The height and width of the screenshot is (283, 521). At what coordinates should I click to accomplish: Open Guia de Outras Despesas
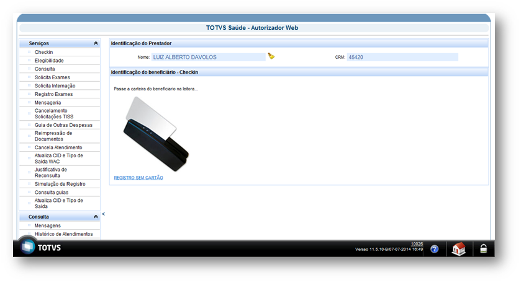point(63,125)
